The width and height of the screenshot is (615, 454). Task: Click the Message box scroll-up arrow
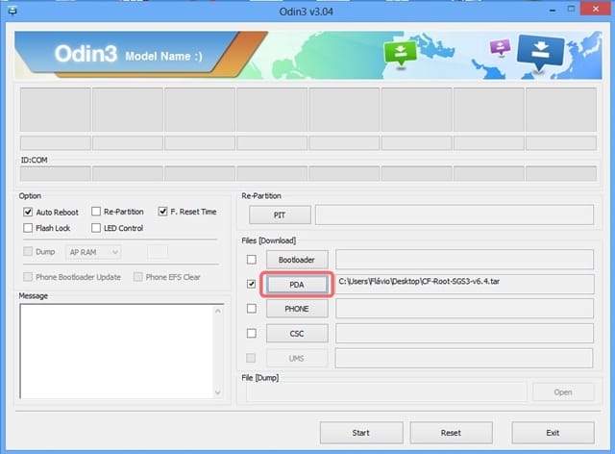click(218, 311)
